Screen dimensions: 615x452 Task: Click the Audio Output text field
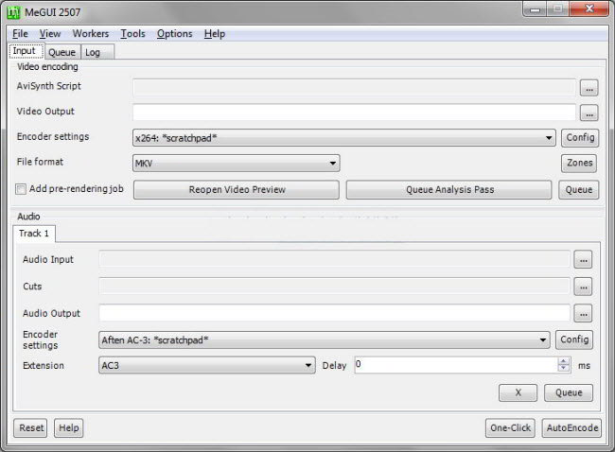(335, 313)
